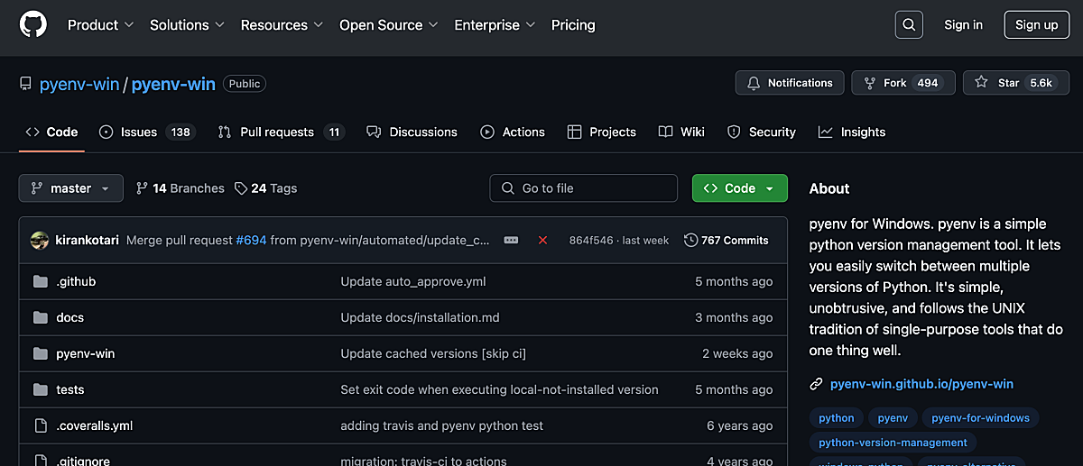Open the Projects tab
This screenshot has height=466, width=1083.
click(602, 132)
